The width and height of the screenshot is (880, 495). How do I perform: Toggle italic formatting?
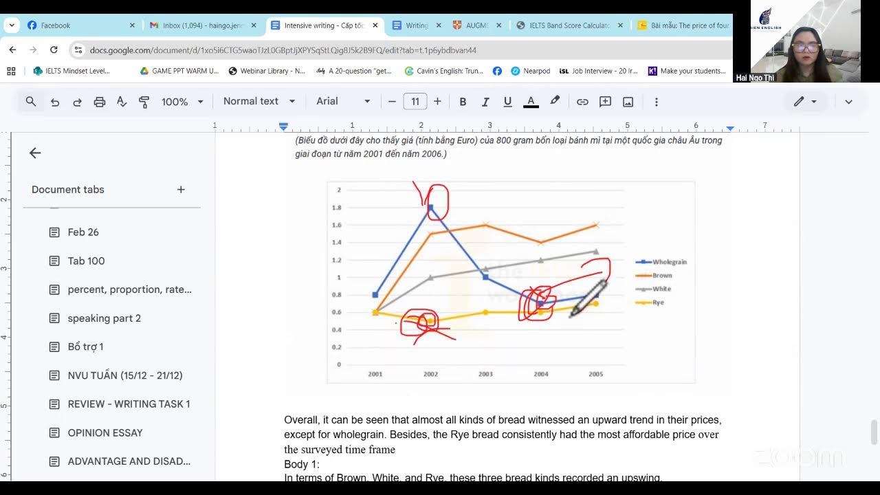(485, 102)
